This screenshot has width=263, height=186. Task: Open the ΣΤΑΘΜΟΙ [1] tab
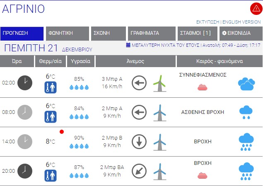[196, 34]
